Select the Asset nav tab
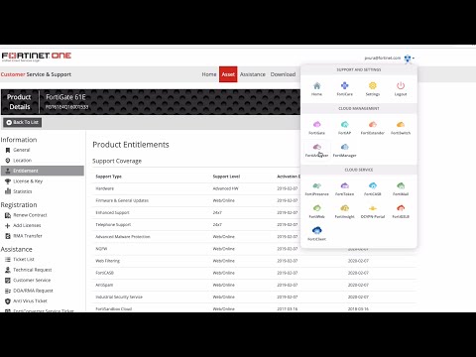476x357 pixels. [x=228, y=74]
